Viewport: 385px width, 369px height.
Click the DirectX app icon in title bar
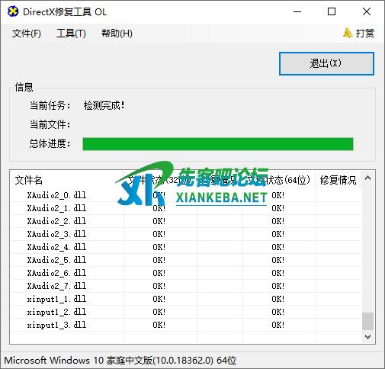point(13,11)
